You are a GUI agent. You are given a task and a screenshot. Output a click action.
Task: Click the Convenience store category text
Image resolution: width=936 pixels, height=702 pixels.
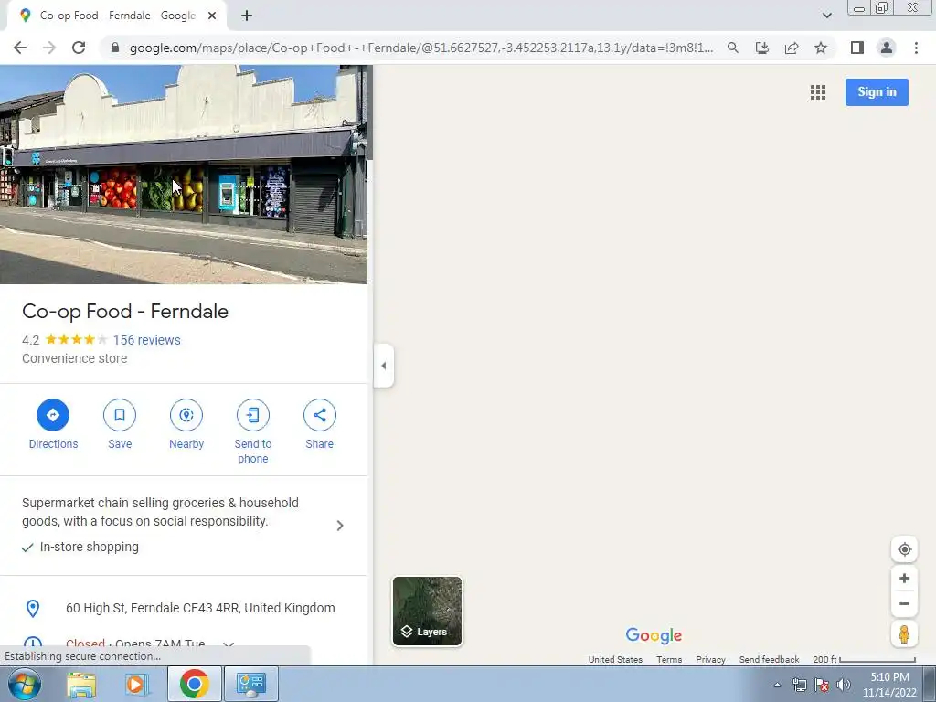click(75, 358)
